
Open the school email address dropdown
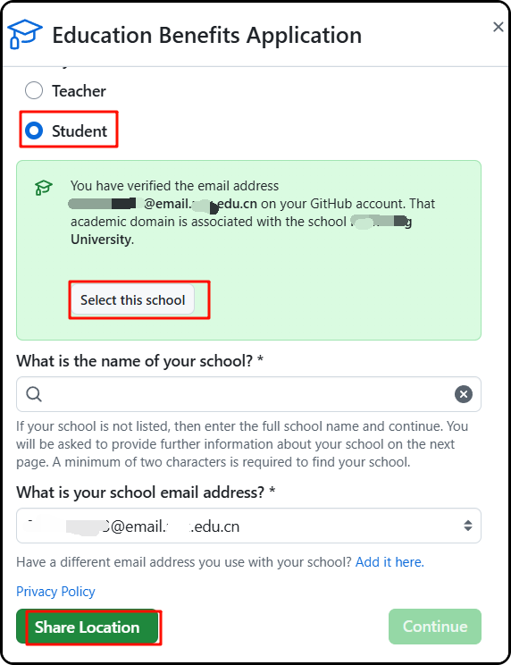point(248,526)
